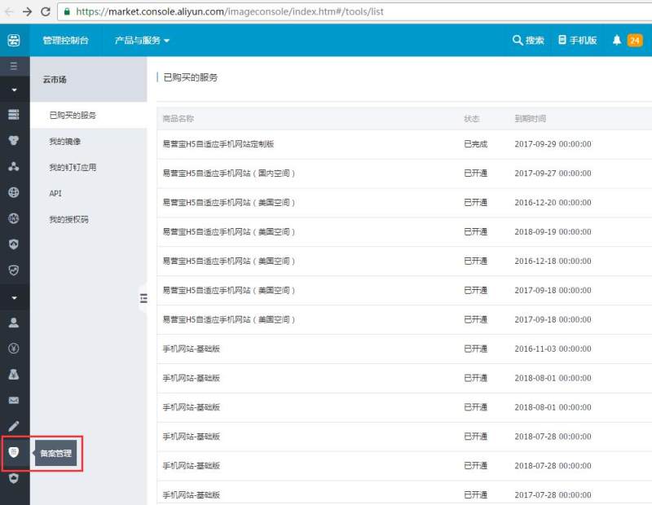
Task: Click the 搜索 search button
Action: click(x=528, y=40)
